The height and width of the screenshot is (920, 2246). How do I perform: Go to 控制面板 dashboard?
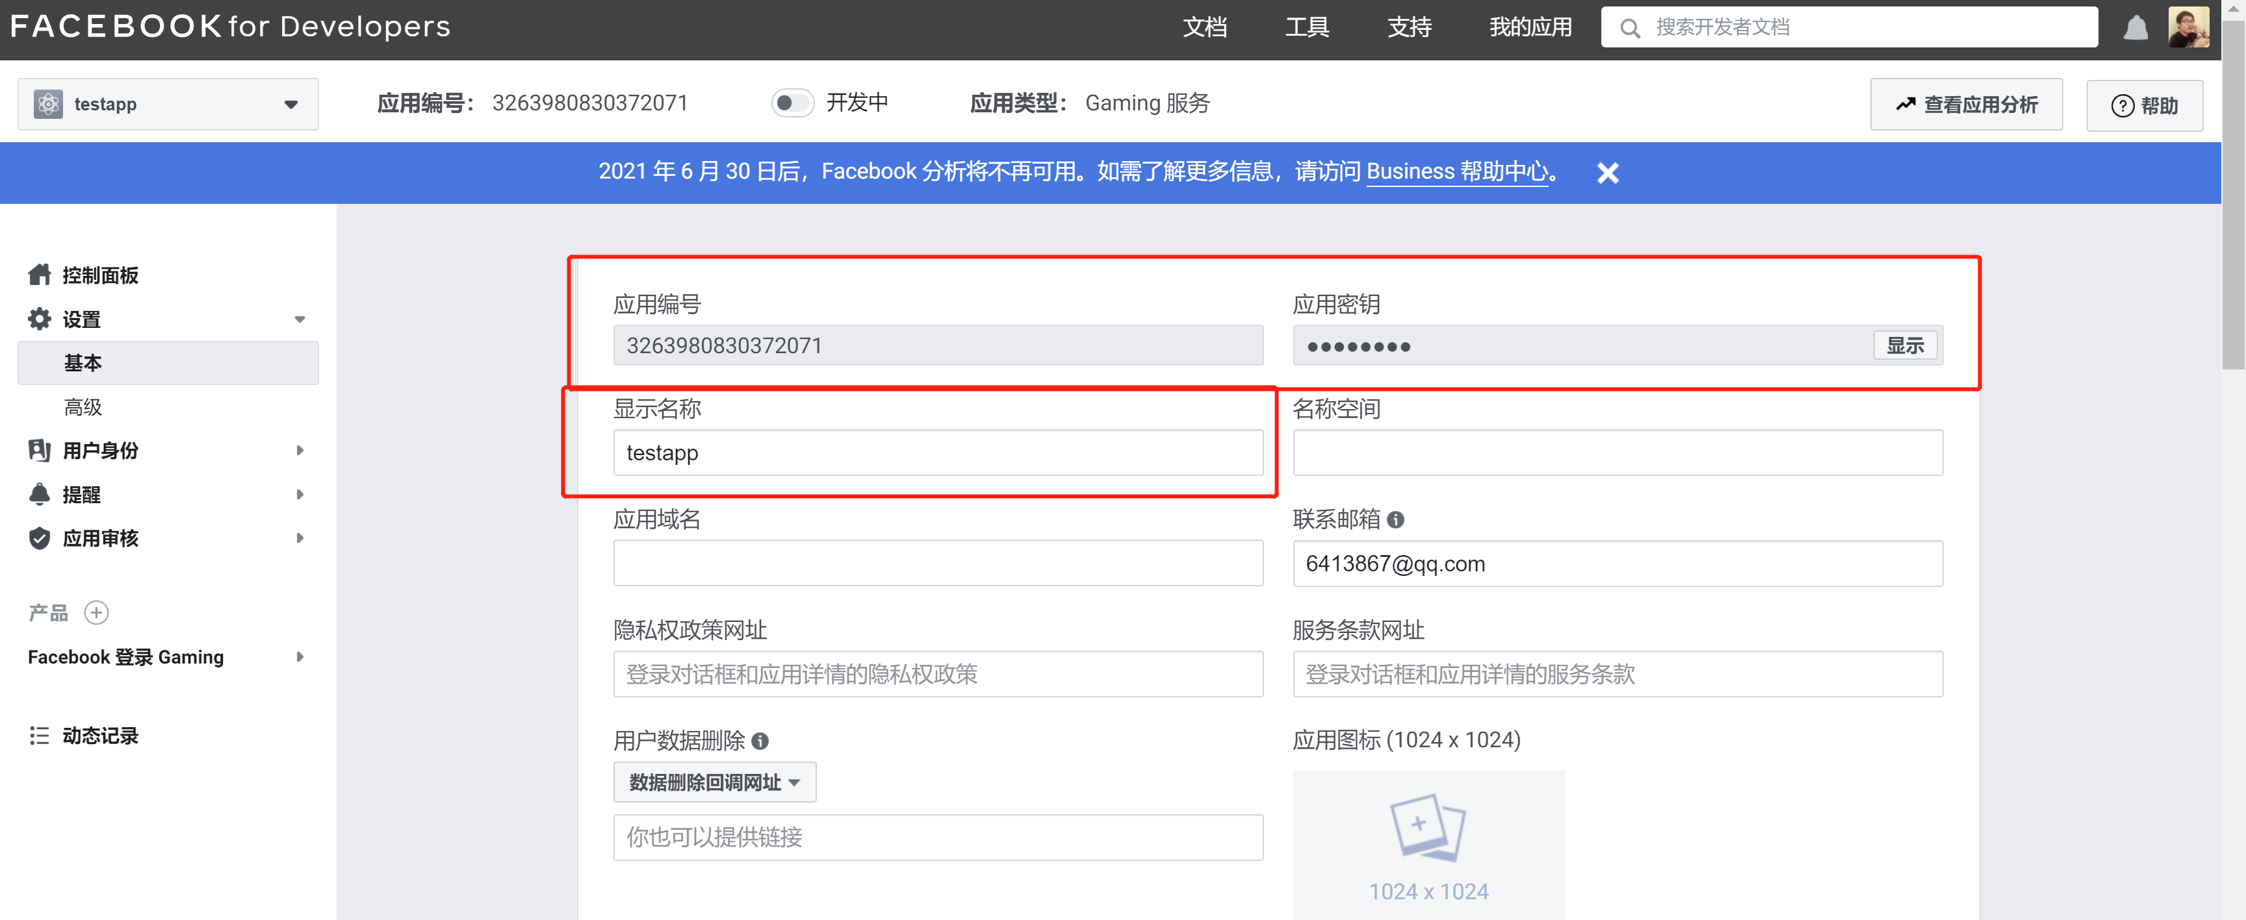(100, 275)
